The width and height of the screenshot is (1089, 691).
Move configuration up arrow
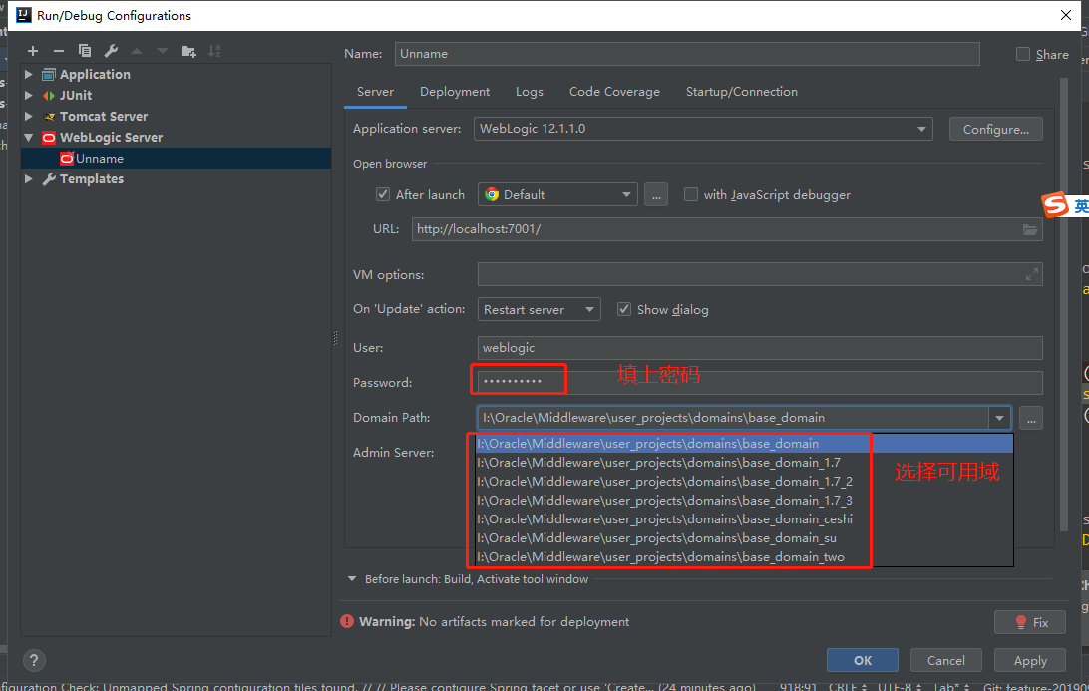[x=137, y=51]
